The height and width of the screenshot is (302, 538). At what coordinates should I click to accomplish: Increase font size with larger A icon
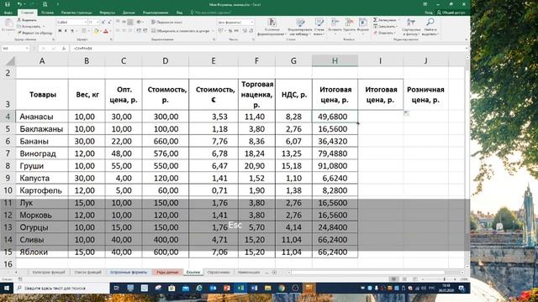click(x=103, y=23)
